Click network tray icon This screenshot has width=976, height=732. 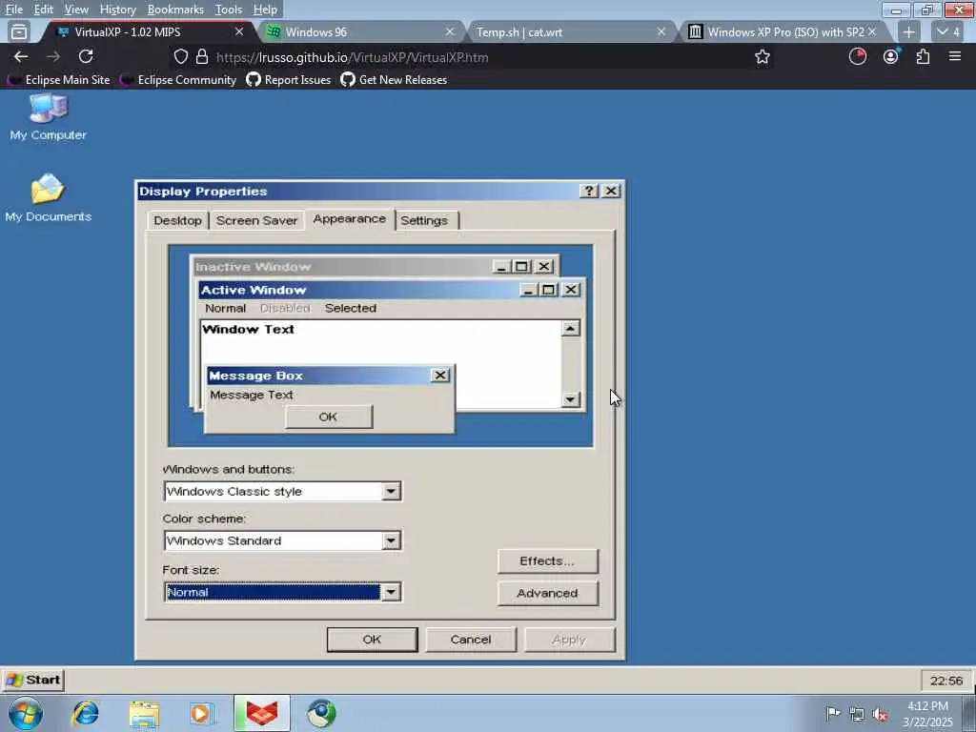(857, 714)
